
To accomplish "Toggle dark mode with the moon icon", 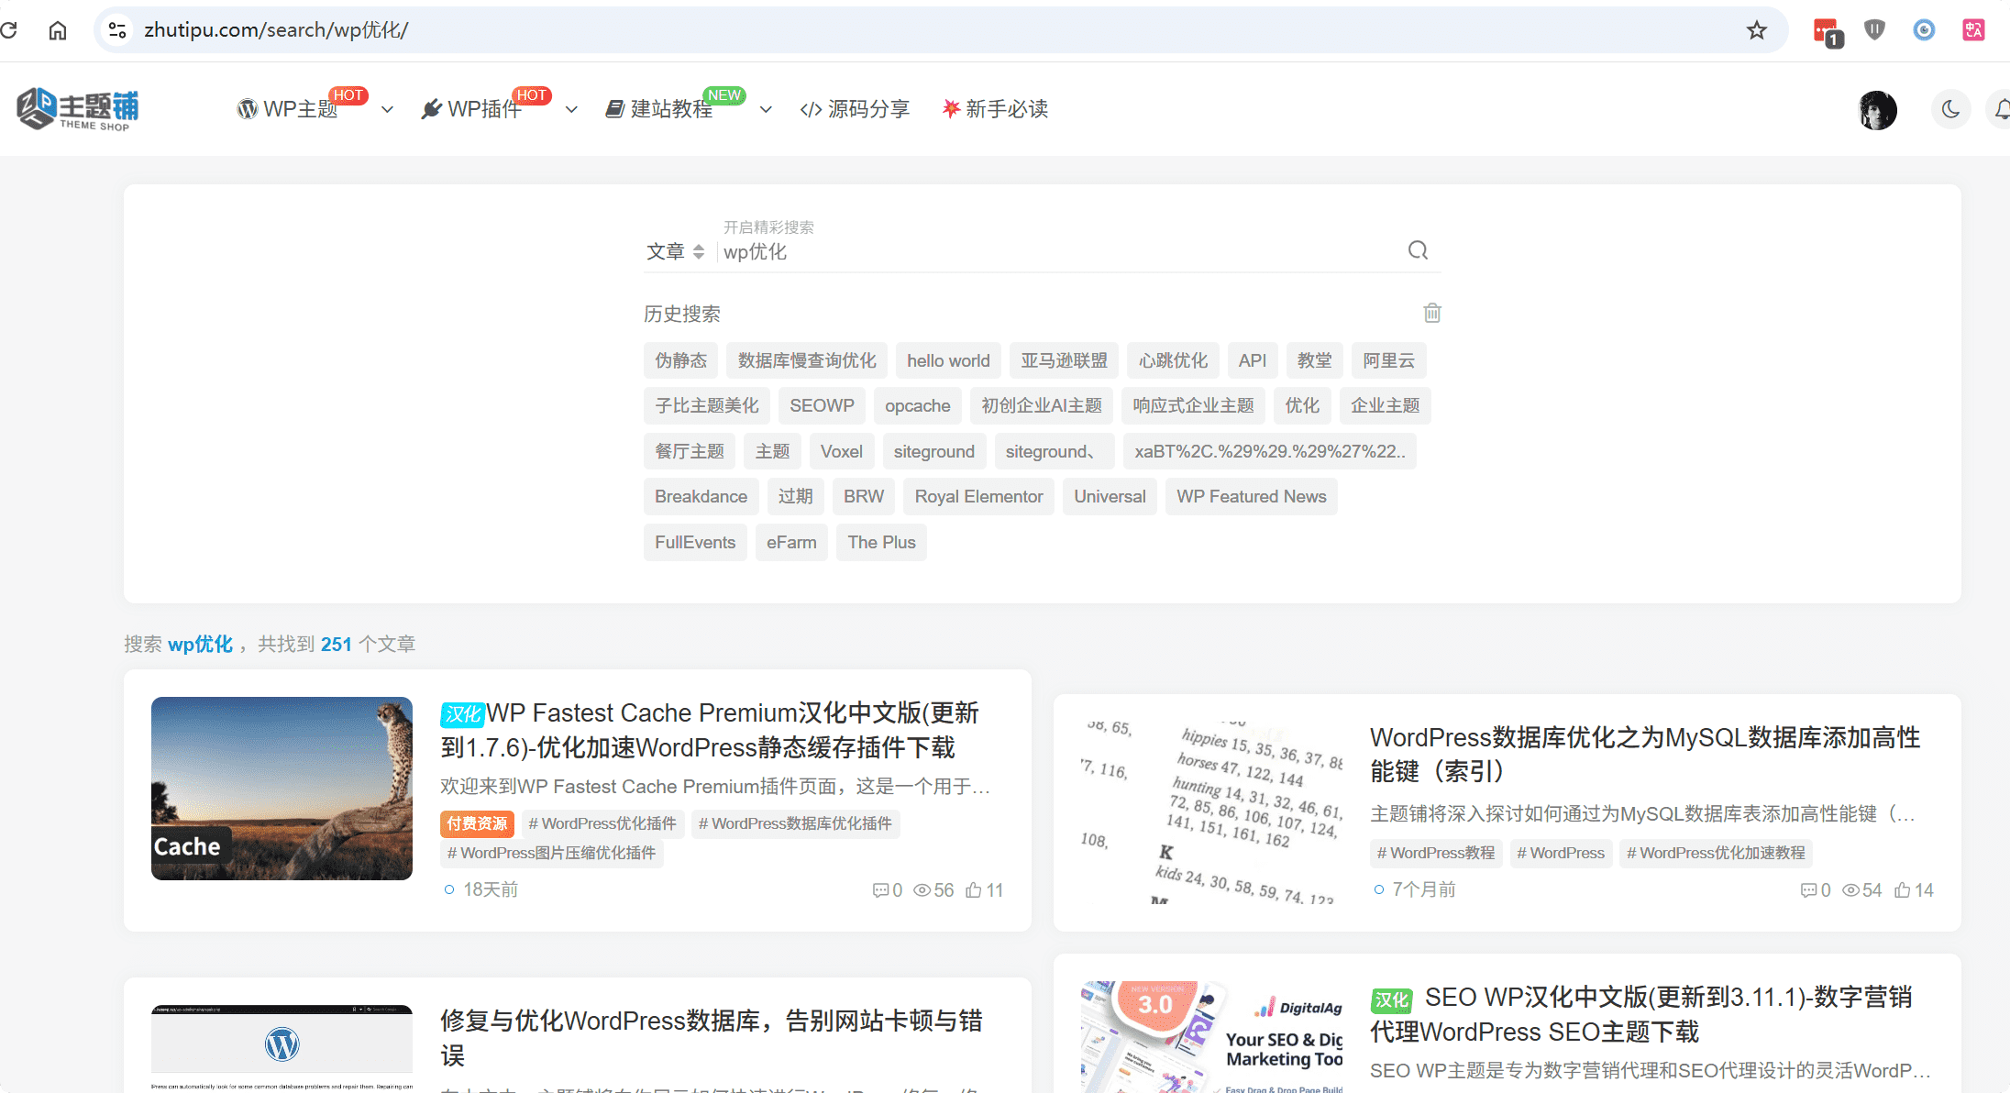I will point(1950,110).
